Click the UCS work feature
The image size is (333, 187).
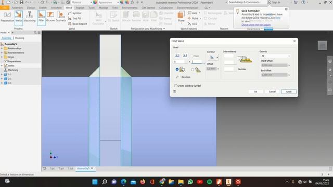(x=192, y=24)
